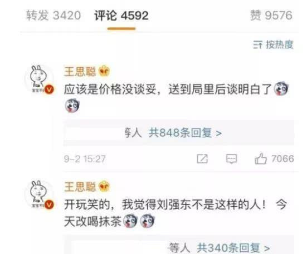Image resolution: width=307 pixels, height=254 pixels.
Task: Click the first 王思聪 username link
Action: [x=80, y=71]
